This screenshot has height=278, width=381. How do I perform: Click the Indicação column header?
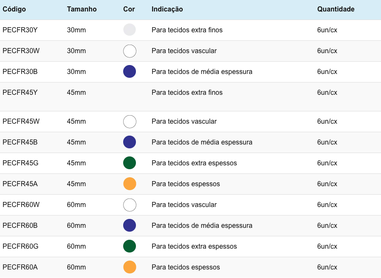tap(167, 9)
